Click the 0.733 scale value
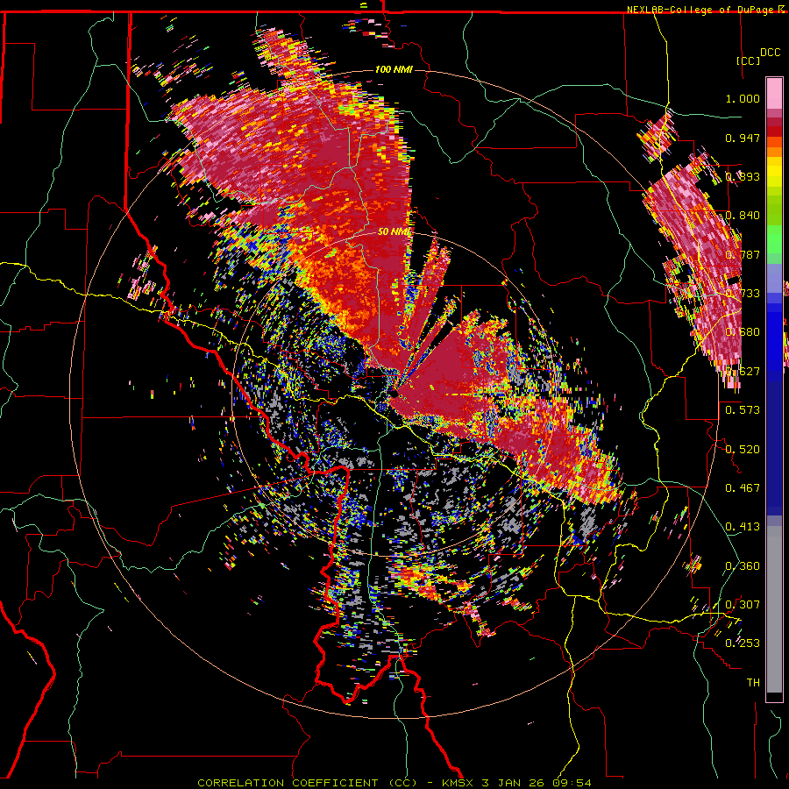Image resolution: width=789 pixels, height=789 pixels. (x=743, y=294)
